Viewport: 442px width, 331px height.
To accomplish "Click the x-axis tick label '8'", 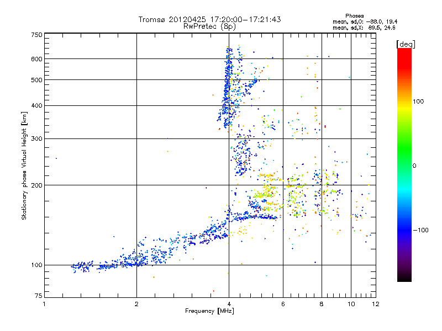I will [x=322, y=304].
